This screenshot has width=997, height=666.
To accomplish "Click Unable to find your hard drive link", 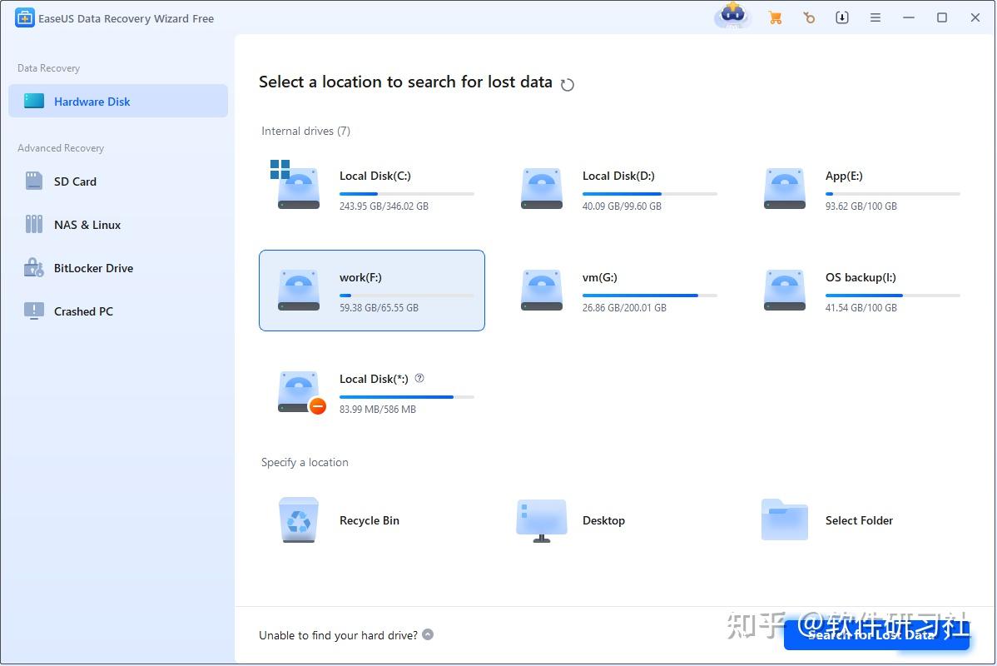I will click(338, 635).
